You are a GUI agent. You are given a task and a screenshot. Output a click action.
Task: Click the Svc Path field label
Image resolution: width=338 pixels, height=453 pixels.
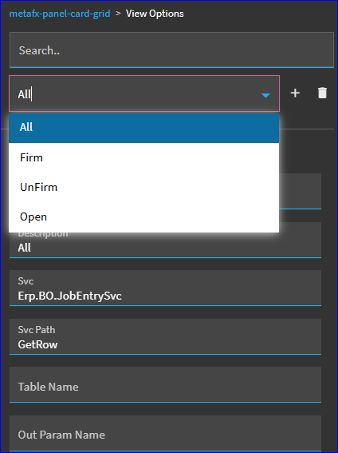point(37,330)
